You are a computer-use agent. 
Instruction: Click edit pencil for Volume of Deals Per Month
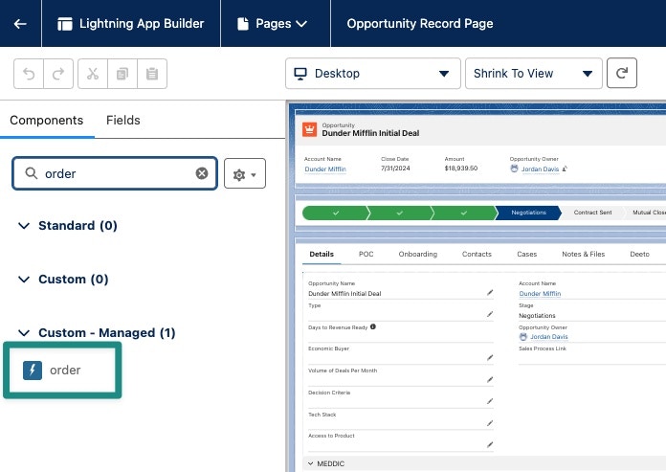490,379
